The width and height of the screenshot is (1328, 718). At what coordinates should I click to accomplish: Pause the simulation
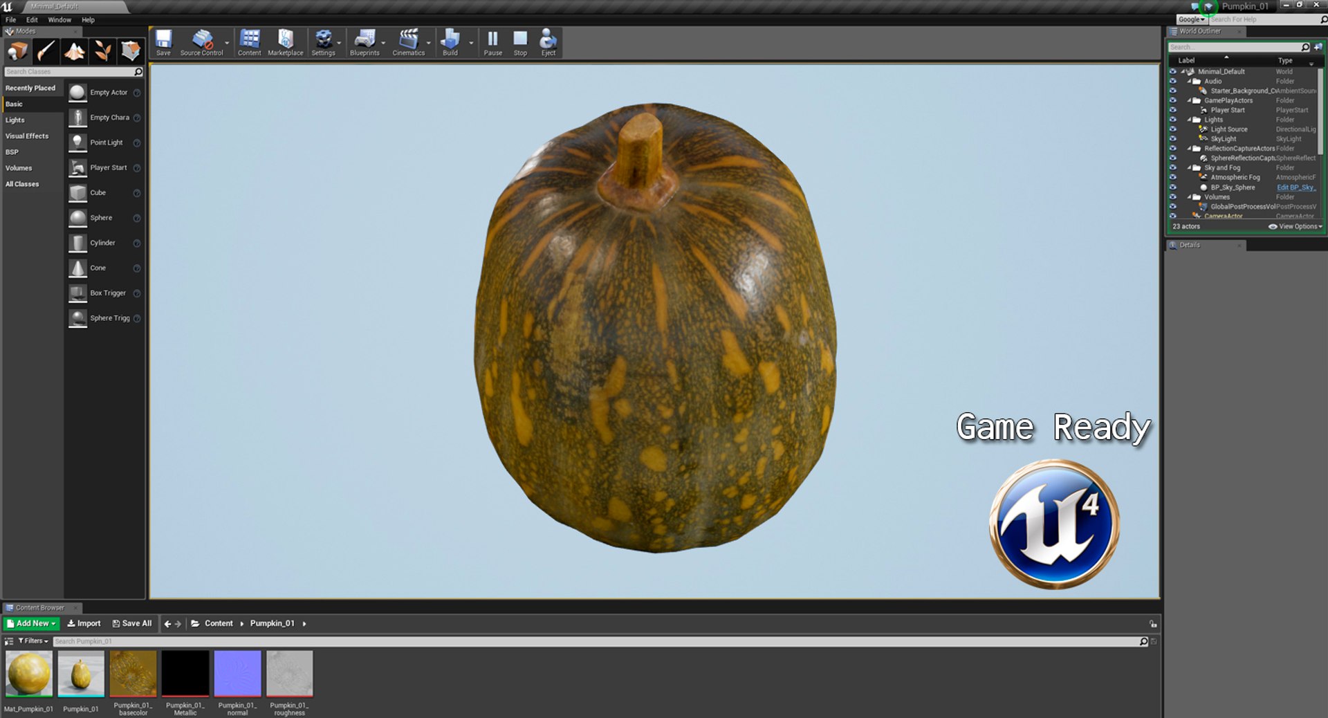click(x=492, y=42)
